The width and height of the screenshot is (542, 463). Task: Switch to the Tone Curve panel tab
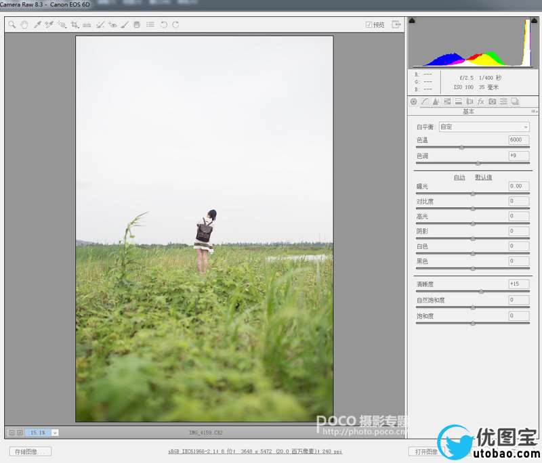click(425, 102)
